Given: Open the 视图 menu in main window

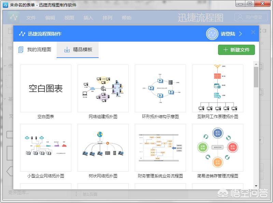Looking at the screenshot, I should coord(69,18).
